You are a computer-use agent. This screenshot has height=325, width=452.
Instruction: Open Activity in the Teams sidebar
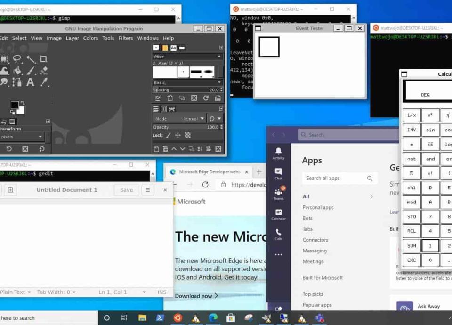coord(278,154)
